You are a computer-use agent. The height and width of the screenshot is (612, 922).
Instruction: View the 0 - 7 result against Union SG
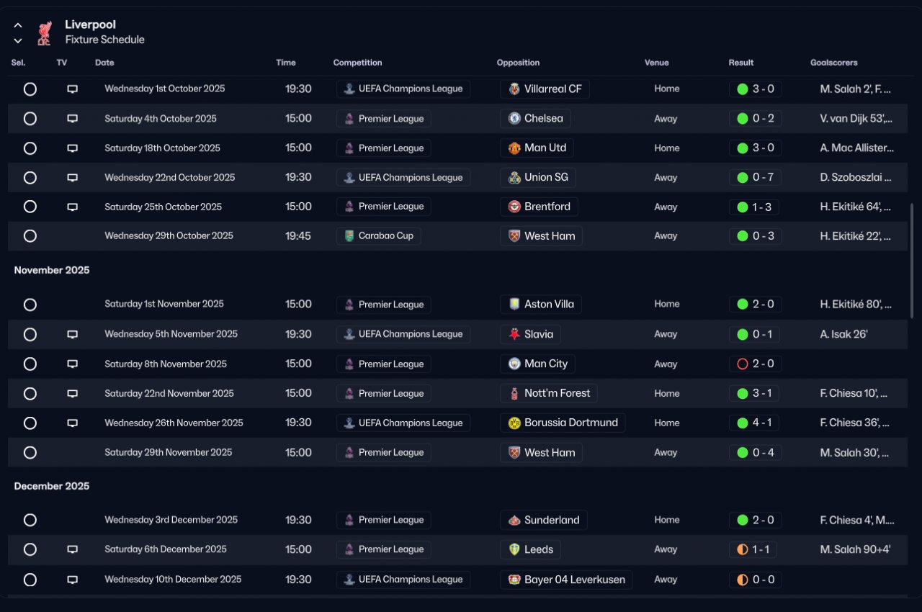click(x=755, y=178)
